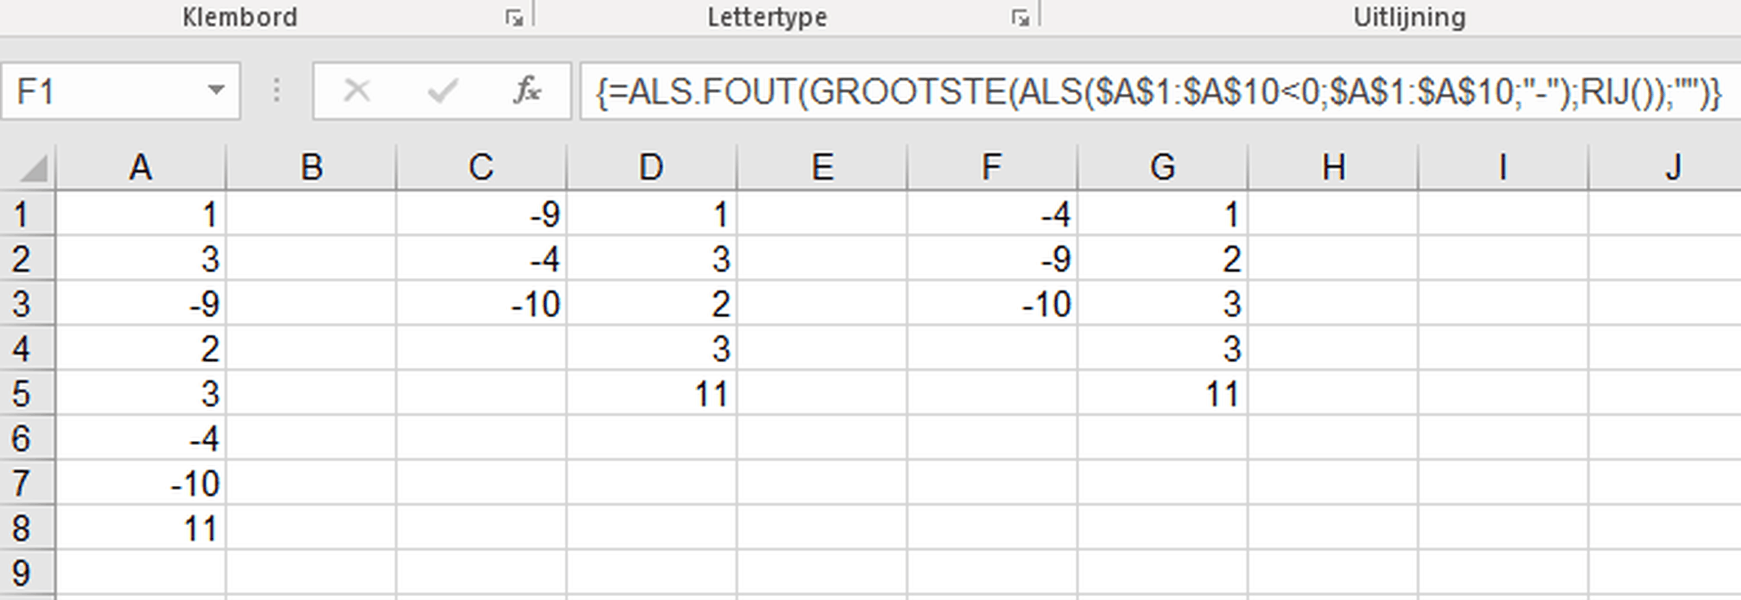The width and height of the screenshot is (1741, 600).
Task: Open Lettertype dialog launcher
Action: coord(1019,18)
